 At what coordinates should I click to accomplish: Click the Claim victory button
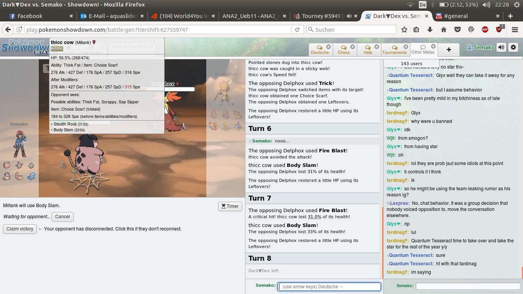[x=20, y=229]
